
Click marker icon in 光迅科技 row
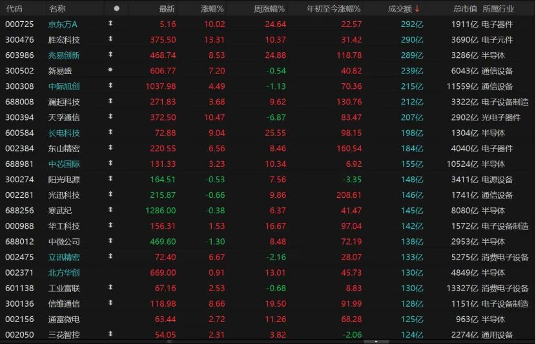(110, 194)
